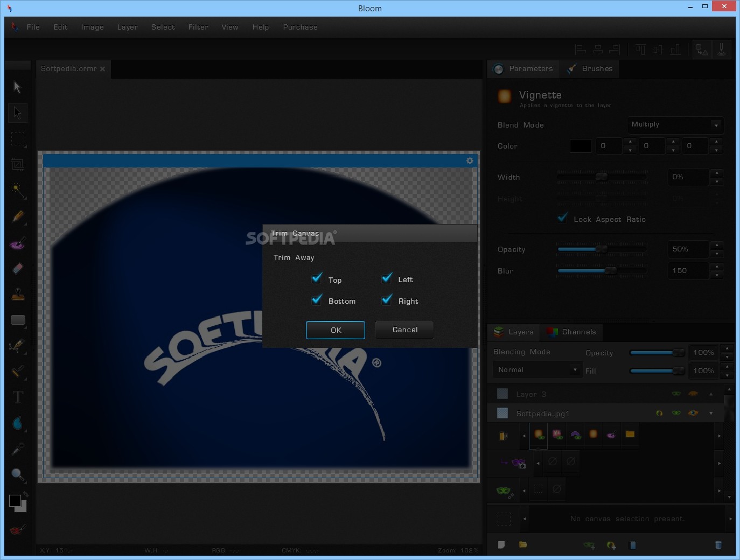
Task: Click the align right edges icon
Action: (x=615, y=50)
